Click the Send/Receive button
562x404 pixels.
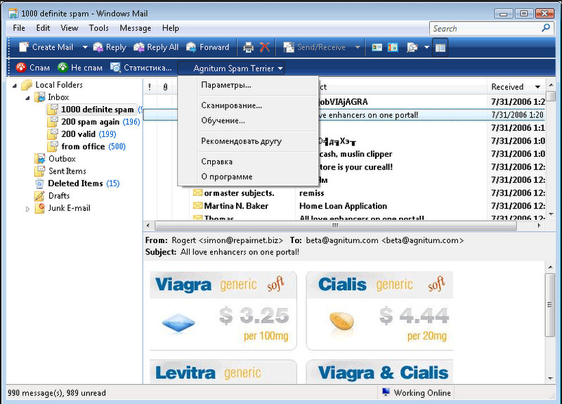click(x=314, y=47)
